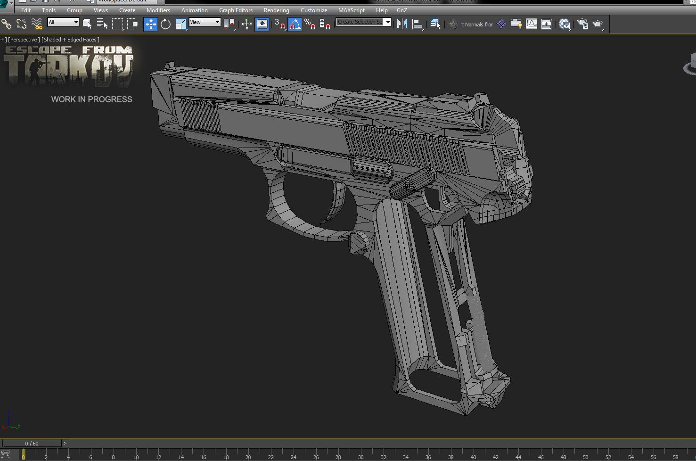
Task: Open the Curve Editor icon
Action: 532,24
